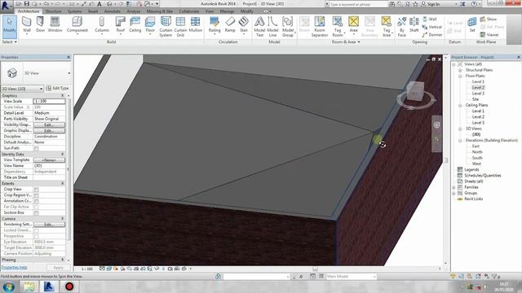
Task: Collapse the Extents properties section
Action: [x=62, y=183]
